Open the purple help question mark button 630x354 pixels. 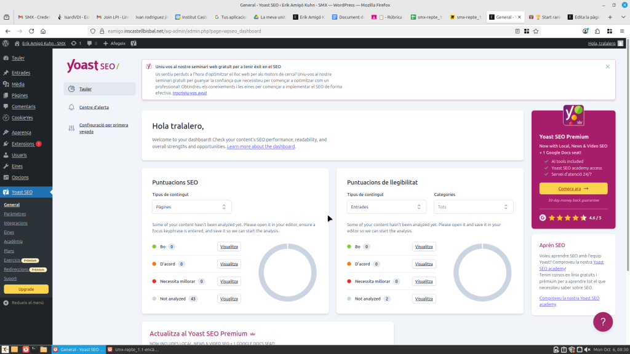(x=602, y=321)
